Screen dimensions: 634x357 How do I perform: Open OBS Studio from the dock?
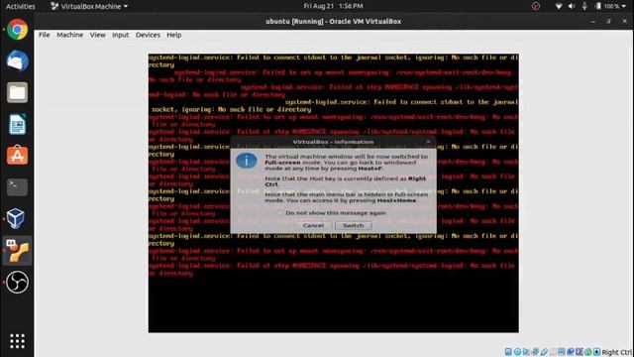click(x=17, y=282)
